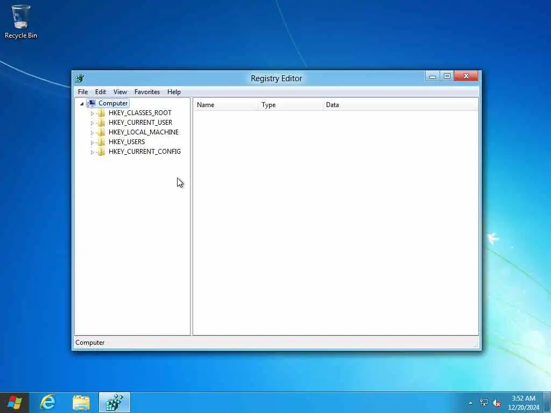Select HKEY_USERS in the tree
Screen dimensions: 551x413
(x=126, y=142)
